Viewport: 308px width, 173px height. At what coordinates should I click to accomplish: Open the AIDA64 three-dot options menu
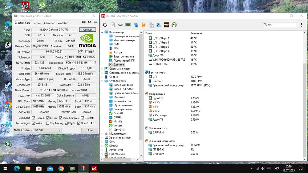302,25
